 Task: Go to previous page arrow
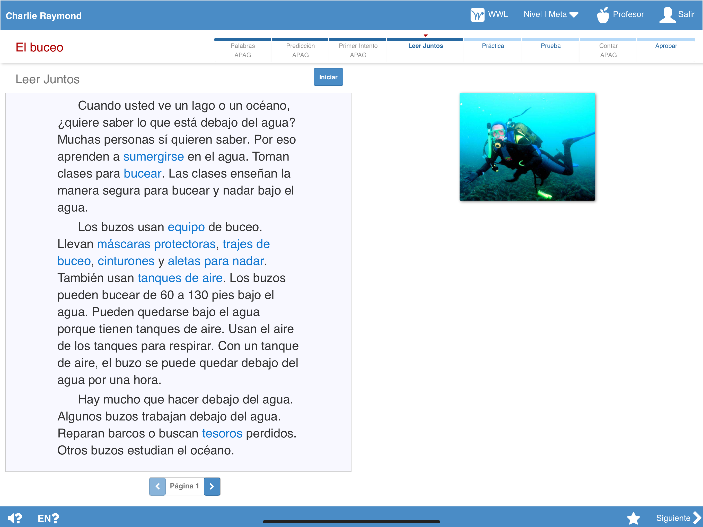157,486
